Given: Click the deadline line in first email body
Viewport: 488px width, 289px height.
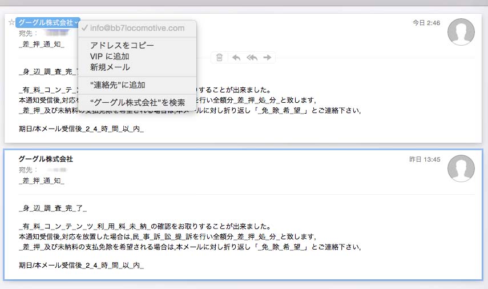Looking at the screenshot, I should tap(81, 129).
